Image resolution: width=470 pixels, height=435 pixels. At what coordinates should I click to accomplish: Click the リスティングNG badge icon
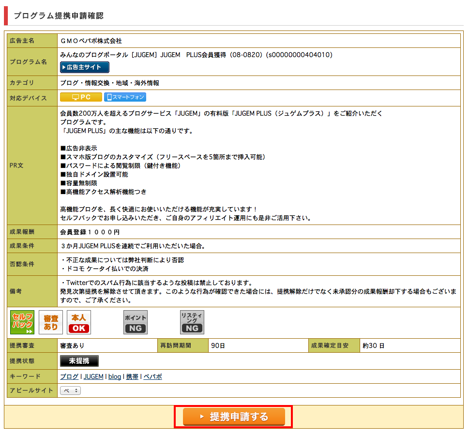[192, 322]
